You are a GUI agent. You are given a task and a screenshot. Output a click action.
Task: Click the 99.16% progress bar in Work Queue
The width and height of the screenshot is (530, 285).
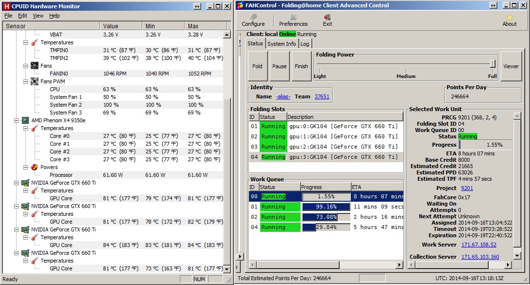[326, 207]
